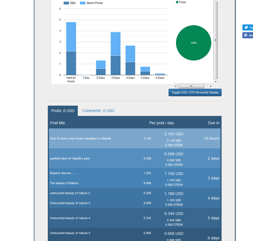Click the horizontal scrollbar left arrow
Viewport: 253px width, 241px height.
(x=176, y=86)
